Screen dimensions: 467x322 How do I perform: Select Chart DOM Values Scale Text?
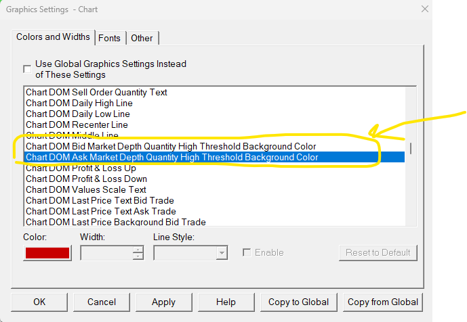pos(86,189)
